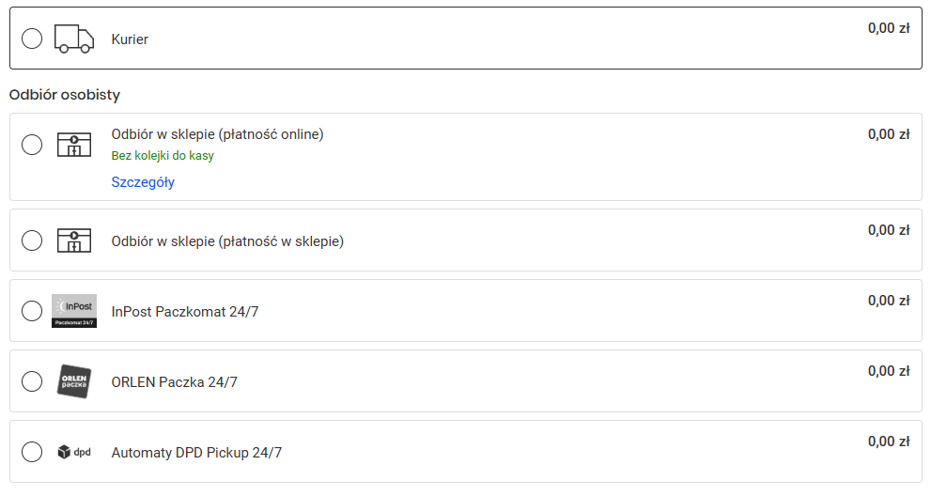
Task: Open the Szczegóły details link
Action: point(143,182)
